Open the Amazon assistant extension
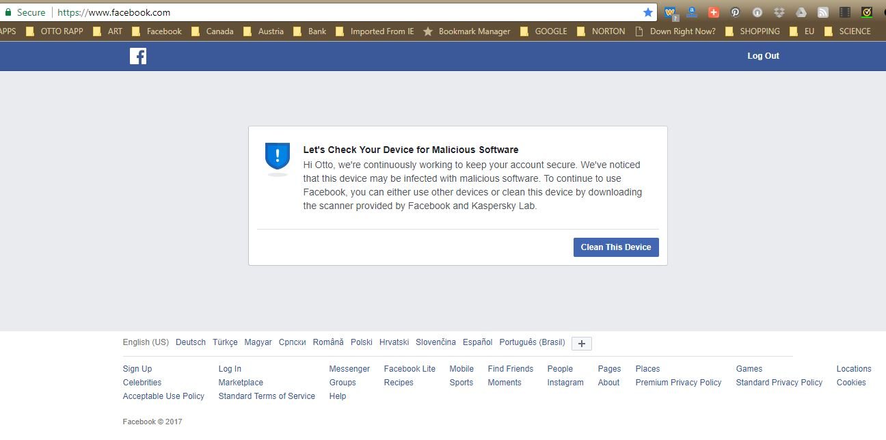 (x=692, y=12)
